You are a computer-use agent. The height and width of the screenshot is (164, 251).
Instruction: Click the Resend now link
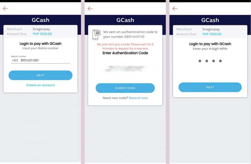coord(138,98)
